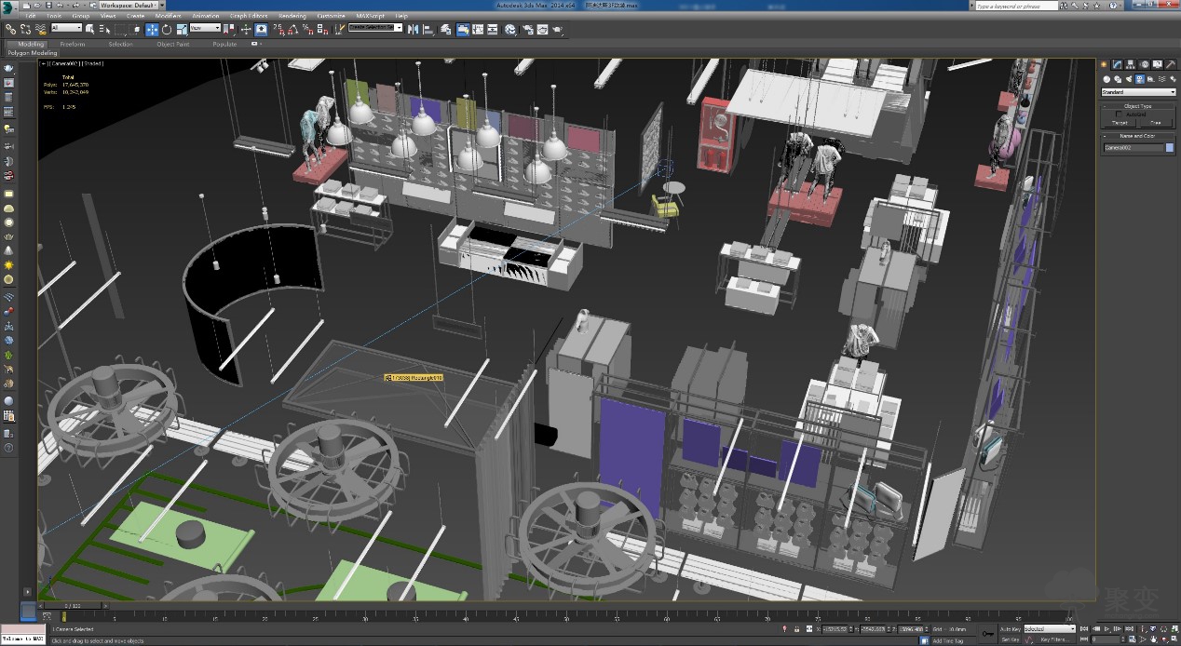Viewport: 1181px width, 646px height.
Task: Select the Helpers category in Create panel
Action: point(1151,79)
